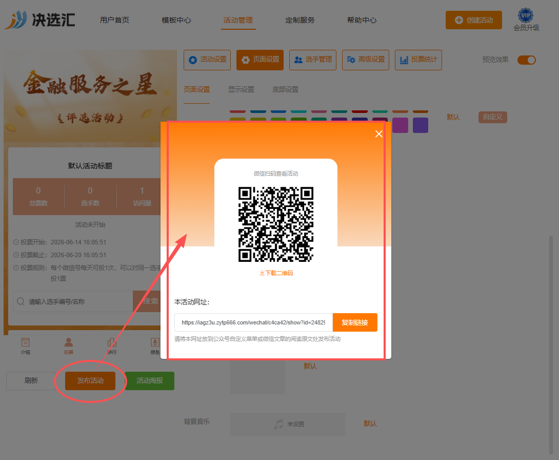Image resolution: width=559 pixels, height=460 pixels.
Task: Click 创建活动 button
Action: [474, 20]
